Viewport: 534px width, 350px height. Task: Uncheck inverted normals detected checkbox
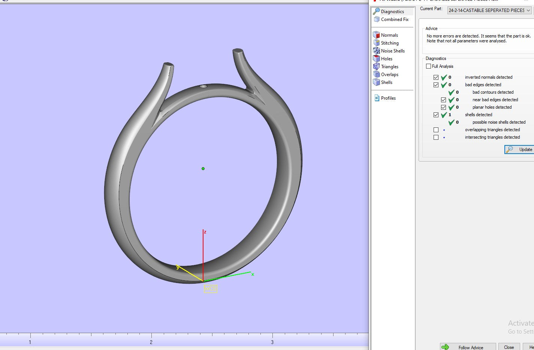[x=436, y=77]
